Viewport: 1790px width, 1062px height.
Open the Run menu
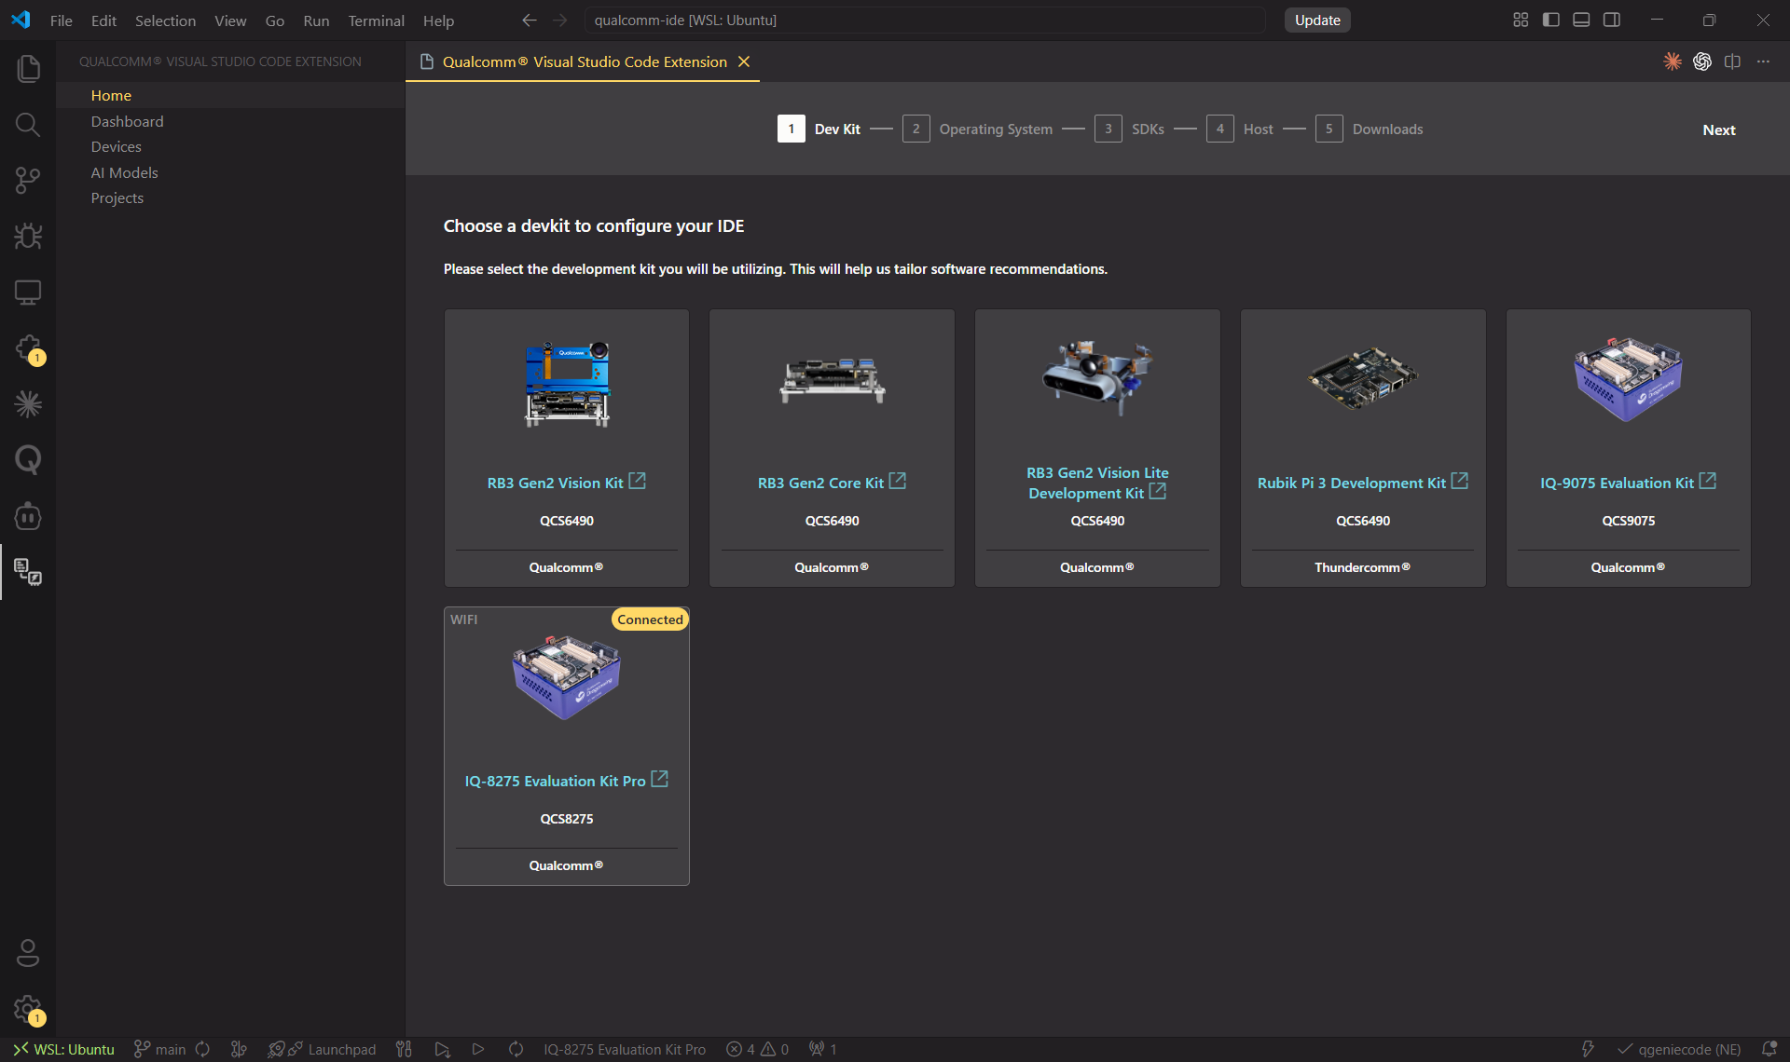316,20
